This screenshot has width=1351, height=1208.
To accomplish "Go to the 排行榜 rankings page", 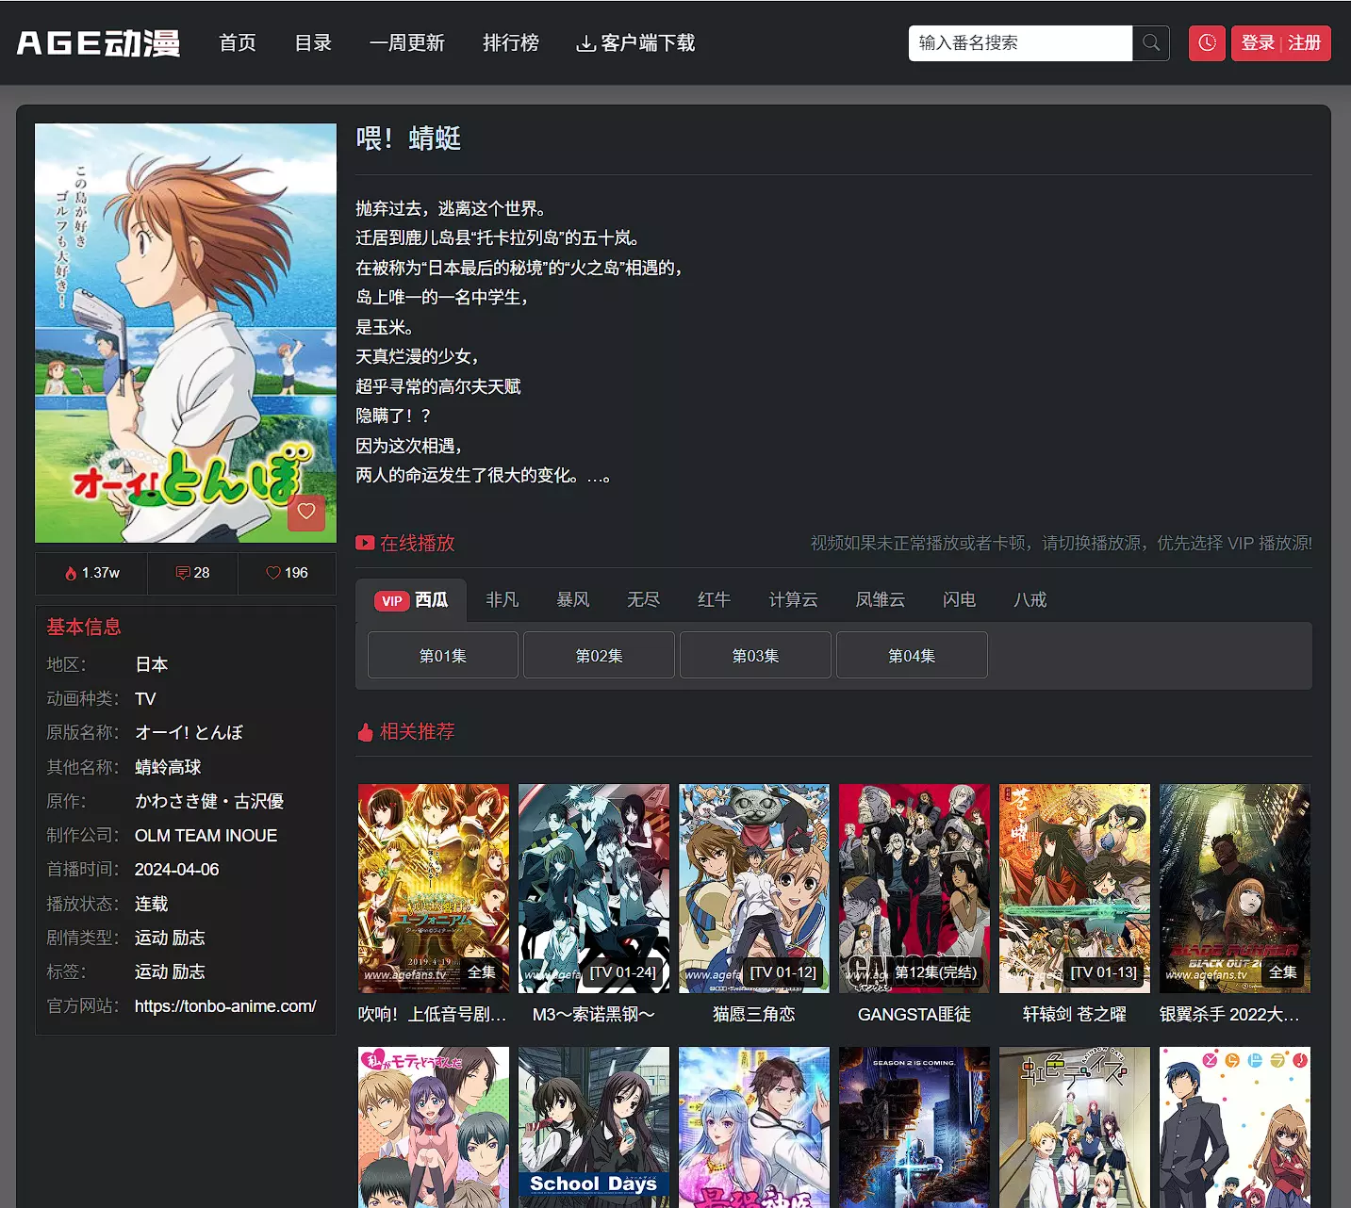I will click(x=510, y=43).
